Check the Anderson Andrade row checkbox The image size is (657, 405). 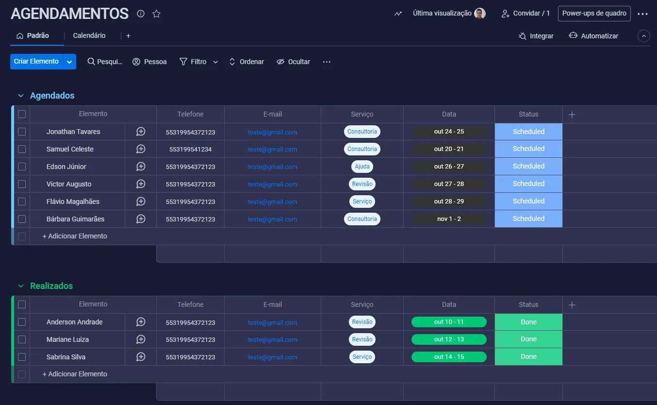pos(22,322)
